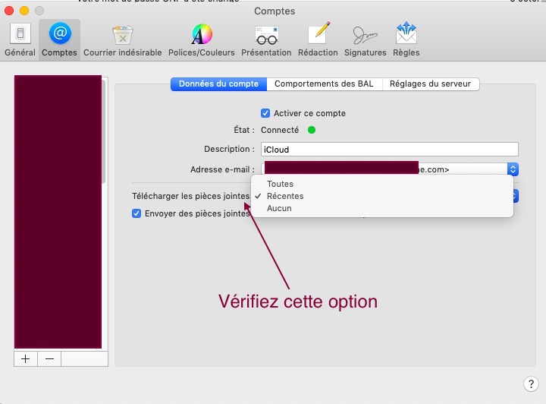Open the Général preferences pane
The image size is (546, 404).
coord(20,39)
